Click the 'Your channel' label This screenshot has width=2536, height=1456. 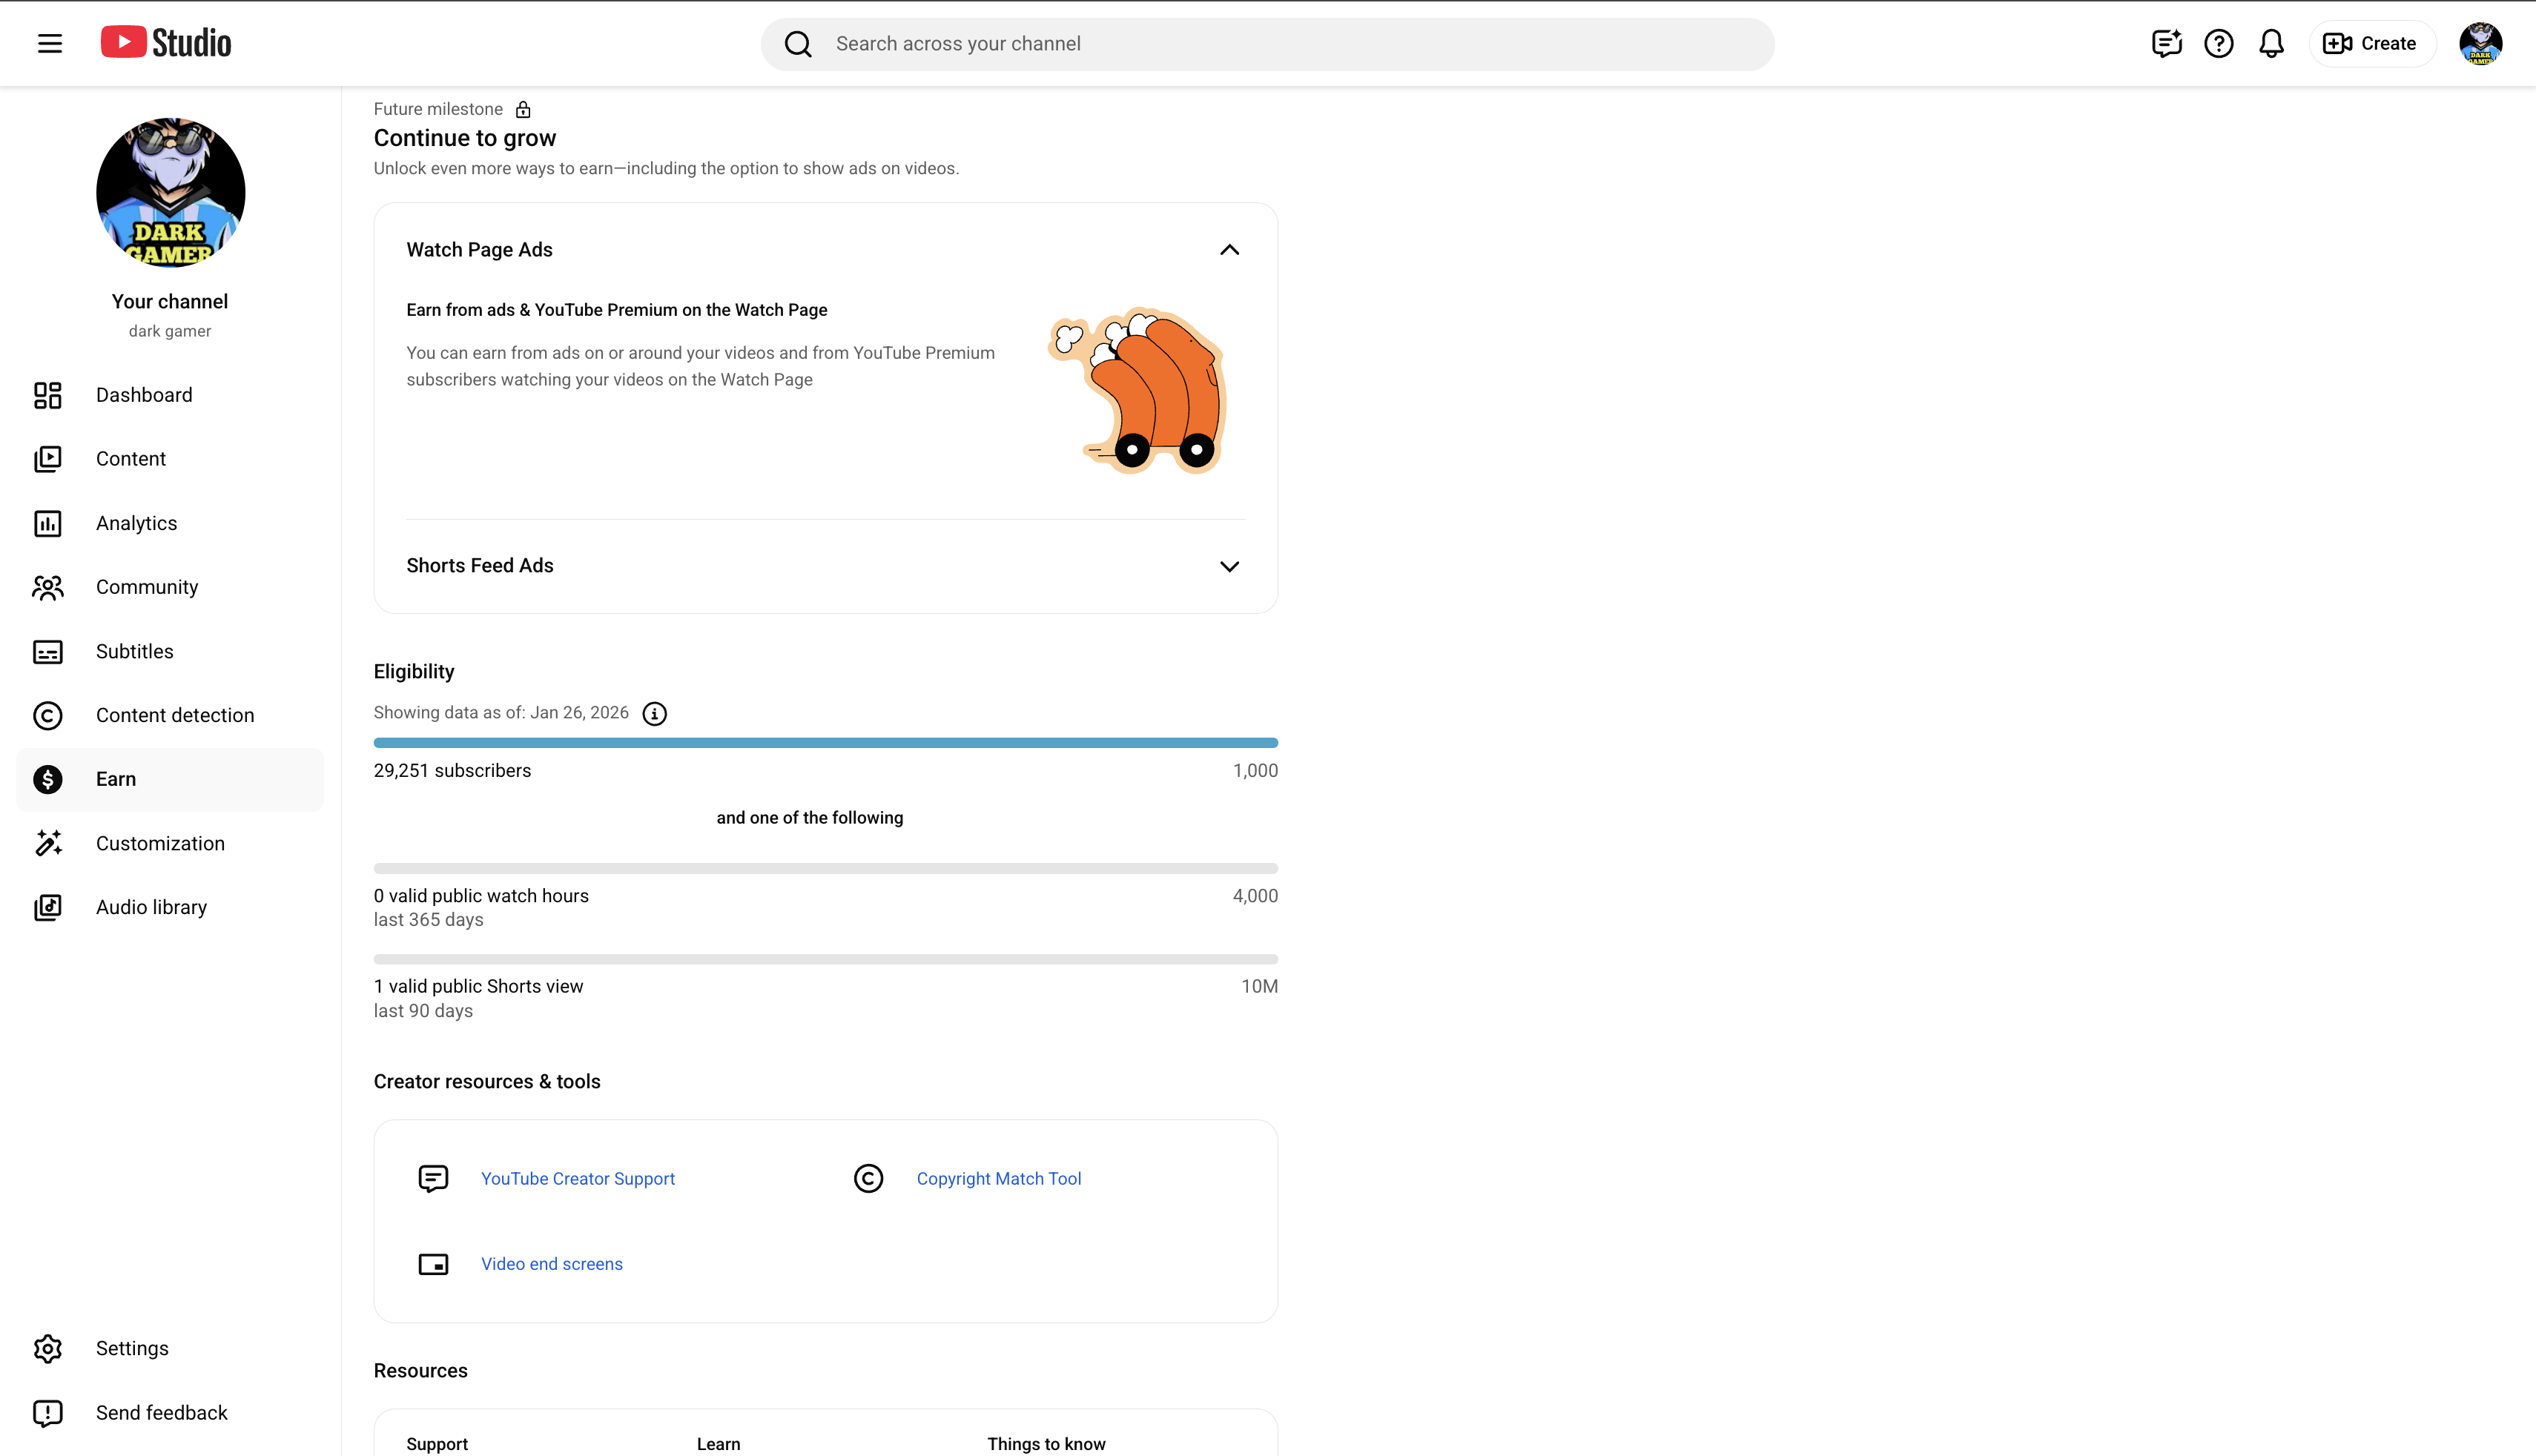170,302
